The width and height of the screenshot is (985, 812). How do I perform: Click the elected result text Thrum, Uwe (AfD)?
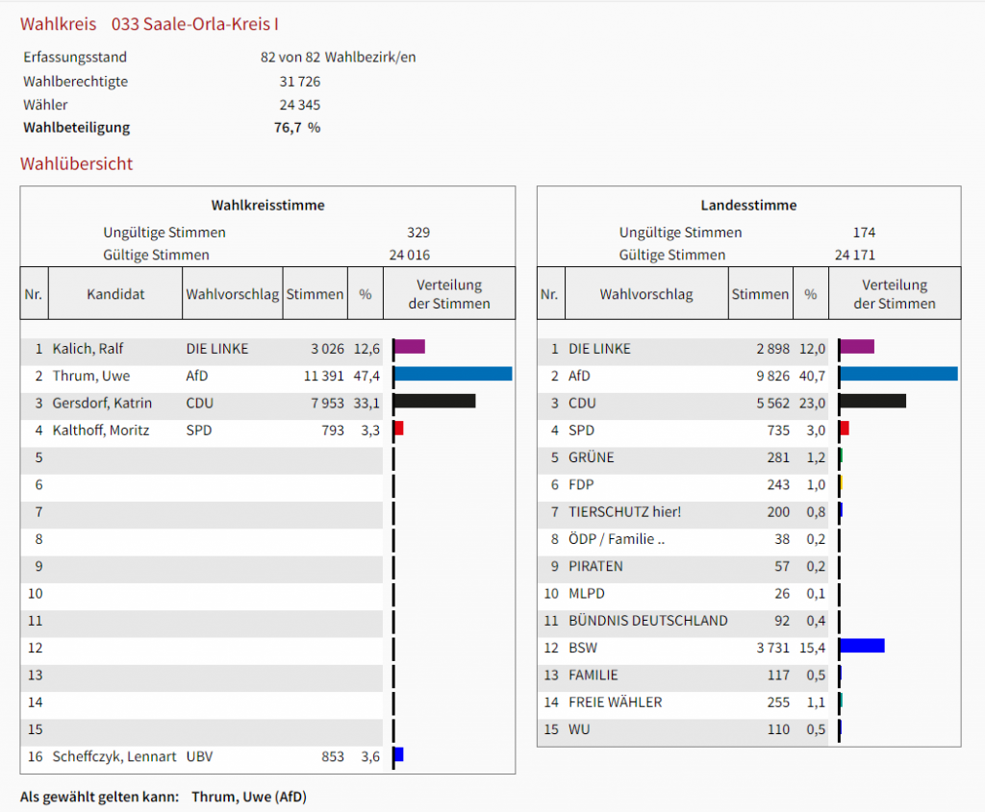249,797
